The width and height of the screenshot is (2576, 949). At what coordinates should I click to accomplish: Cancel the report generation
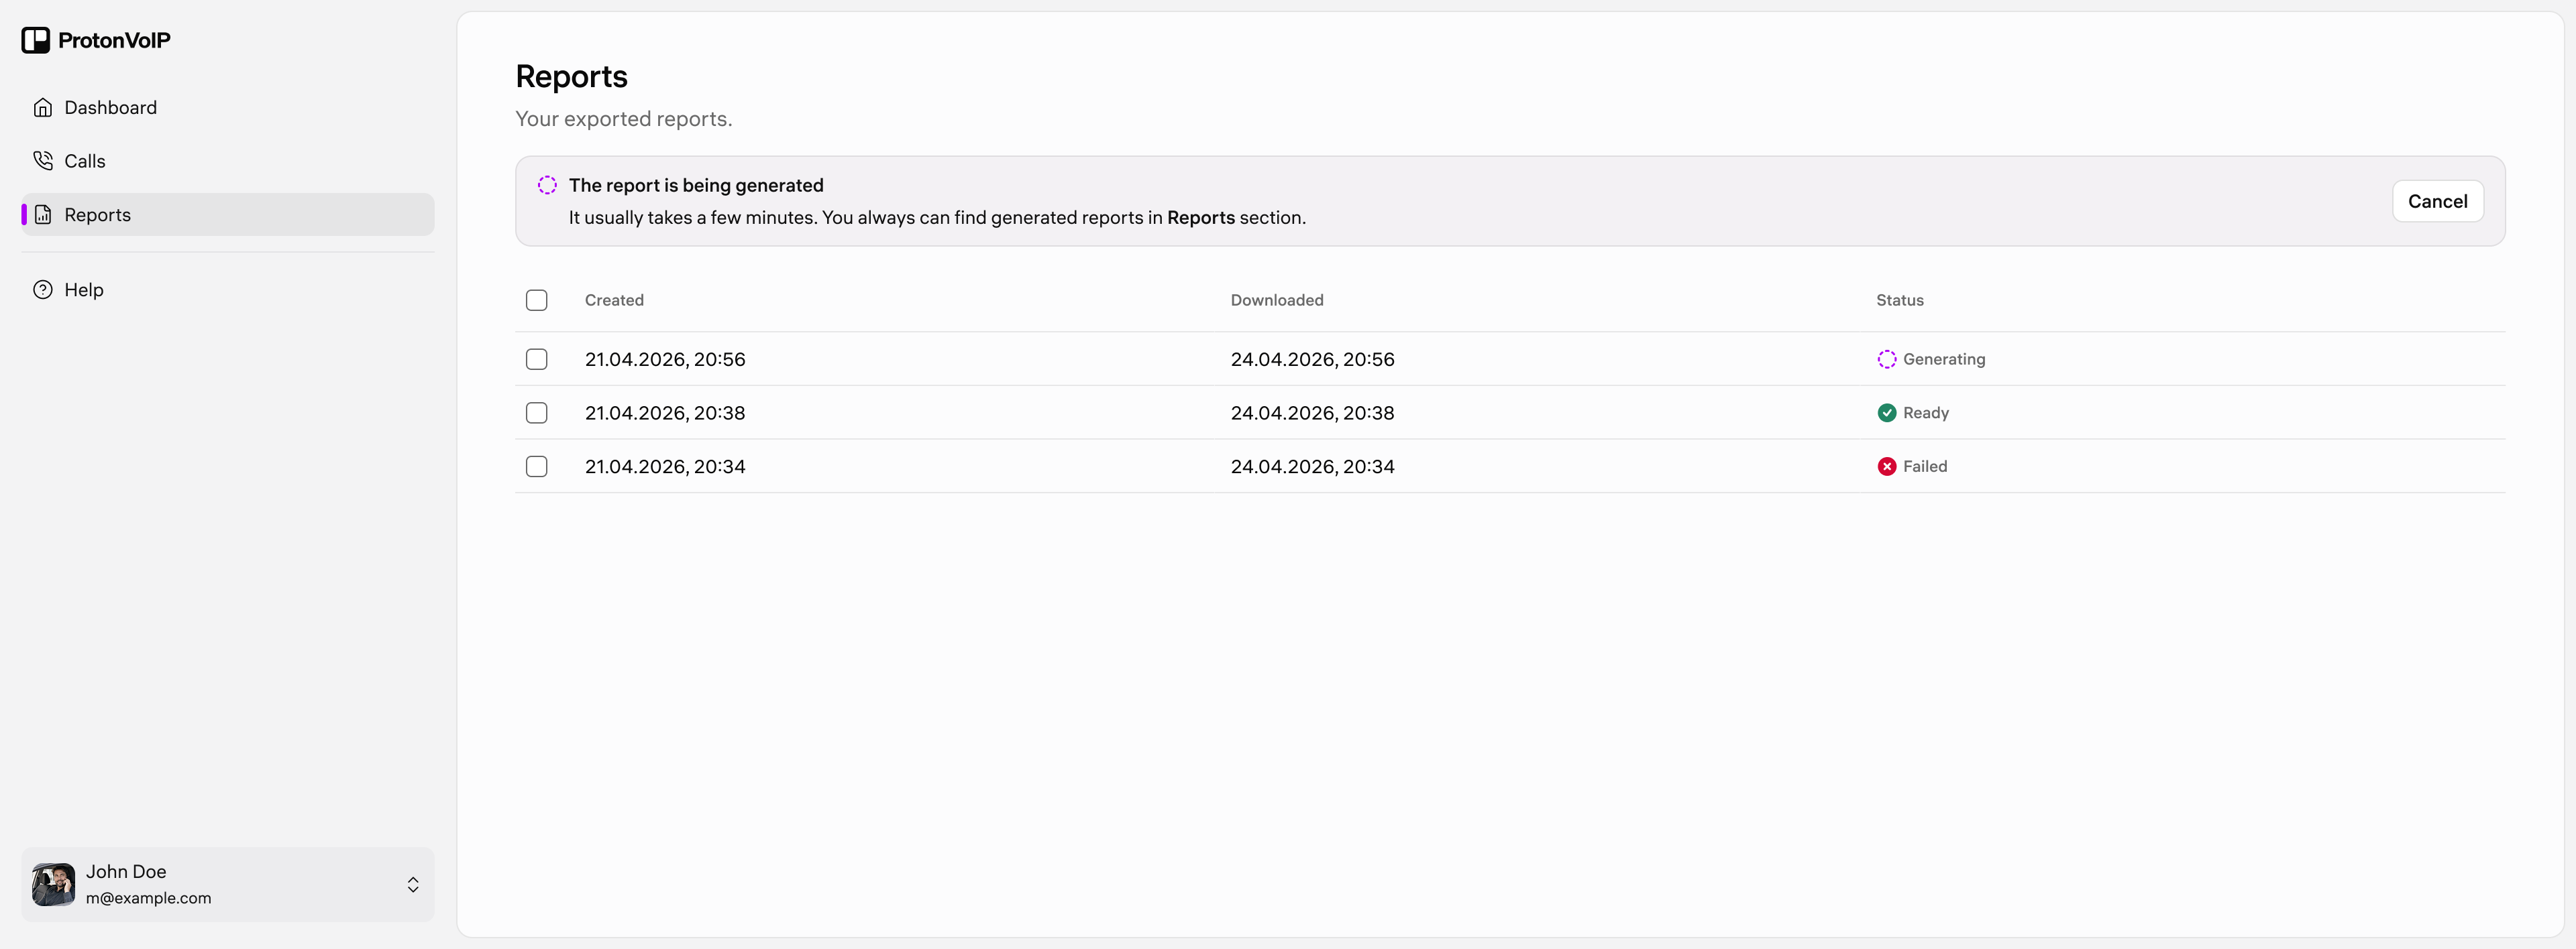click(2437, 201)
